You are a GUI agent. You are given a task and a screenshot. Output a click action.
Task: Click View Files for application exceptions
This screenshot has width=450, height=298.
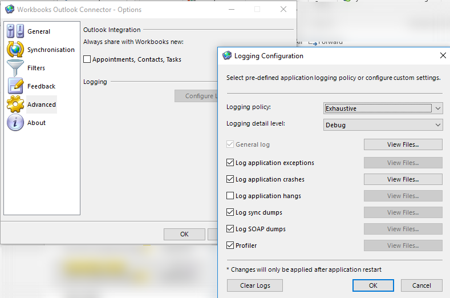[403, 163]
